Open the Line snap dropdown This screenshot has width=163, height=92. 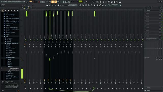(x=64, y=5)
